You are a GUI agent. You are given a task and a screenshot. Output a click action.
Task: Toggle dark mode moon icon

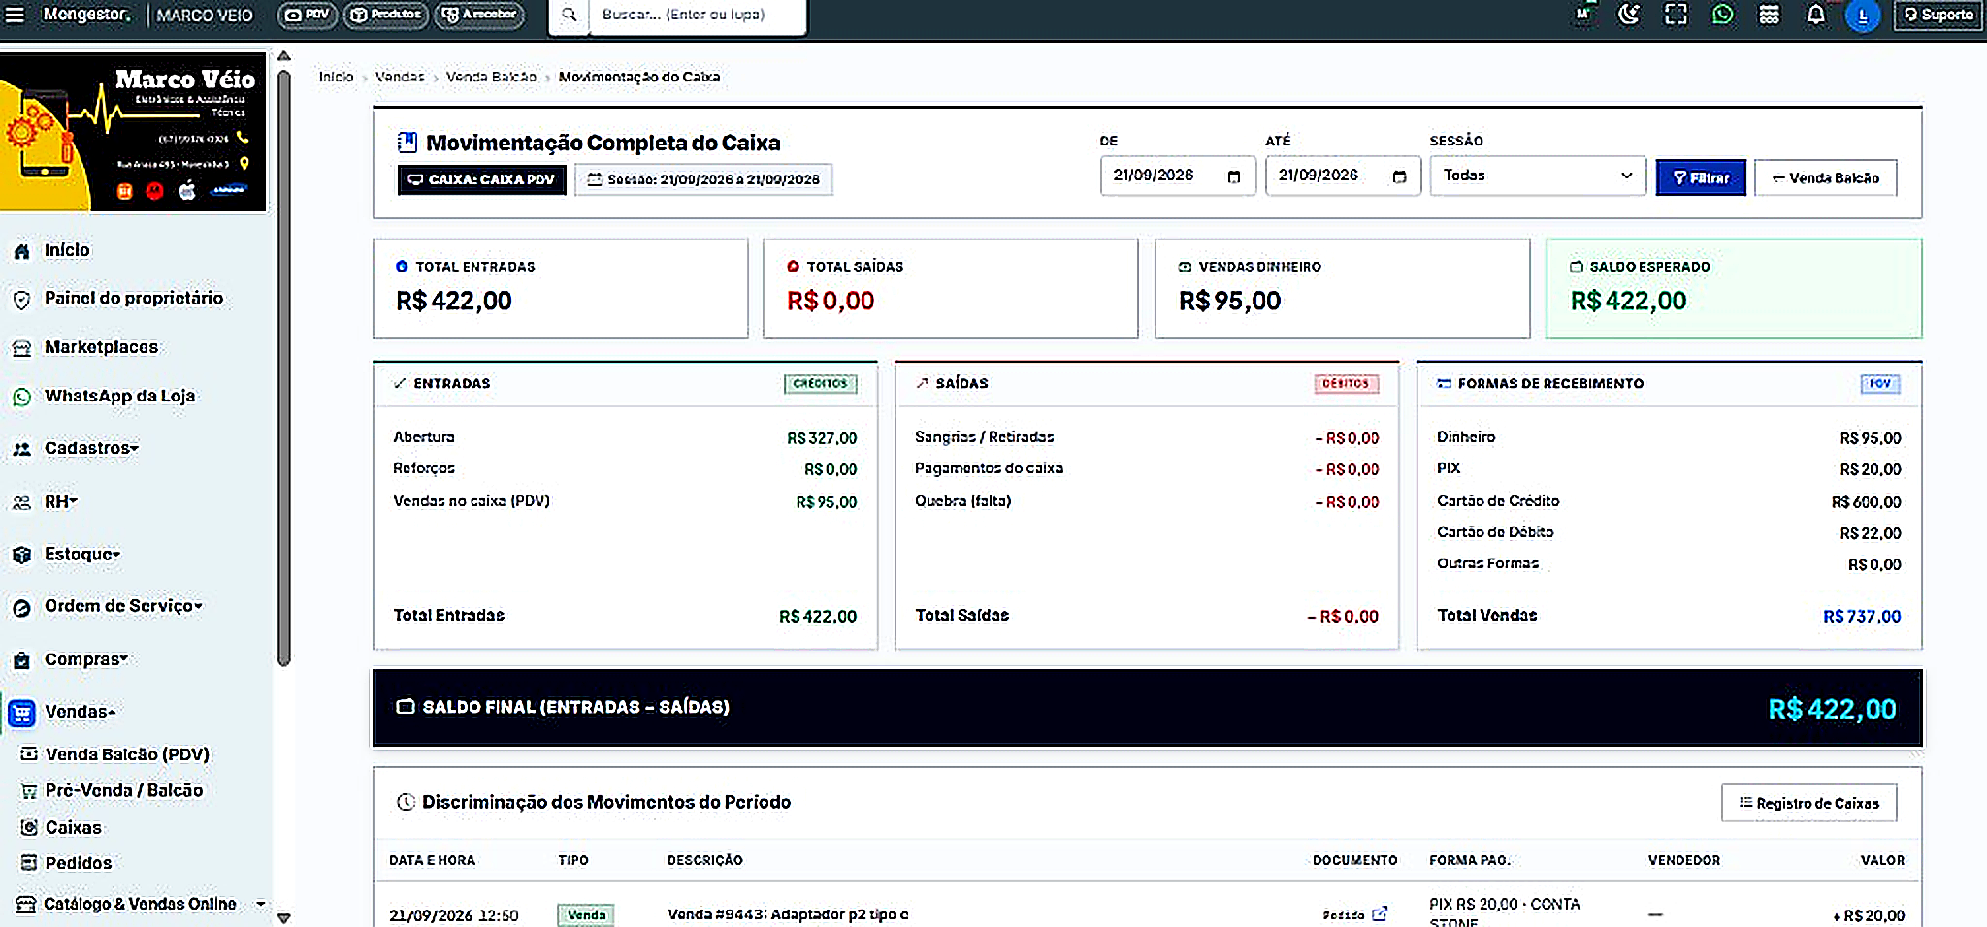coord(1629,15)
